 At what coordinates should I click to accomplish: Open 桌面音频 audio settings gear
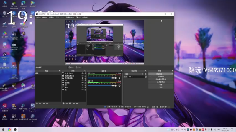(x=119, y=86)
